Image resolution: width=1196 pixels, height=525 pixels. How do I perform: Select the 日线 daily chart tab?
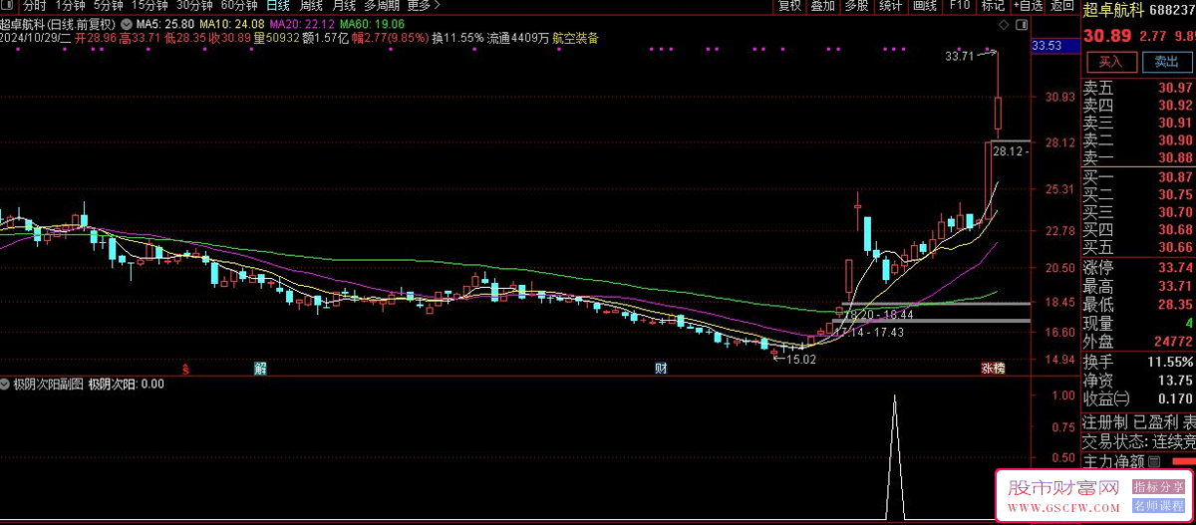point(277,6)
